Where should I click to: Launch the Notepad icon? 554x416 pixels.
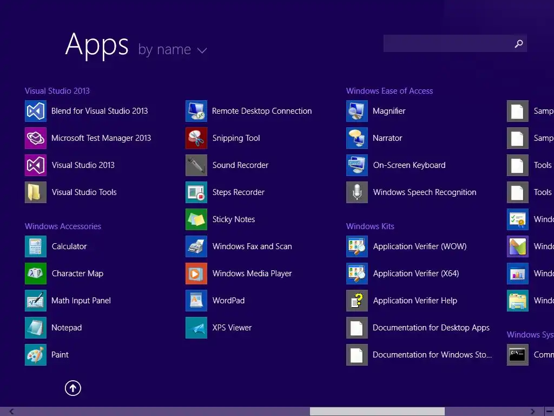point(35,328)
